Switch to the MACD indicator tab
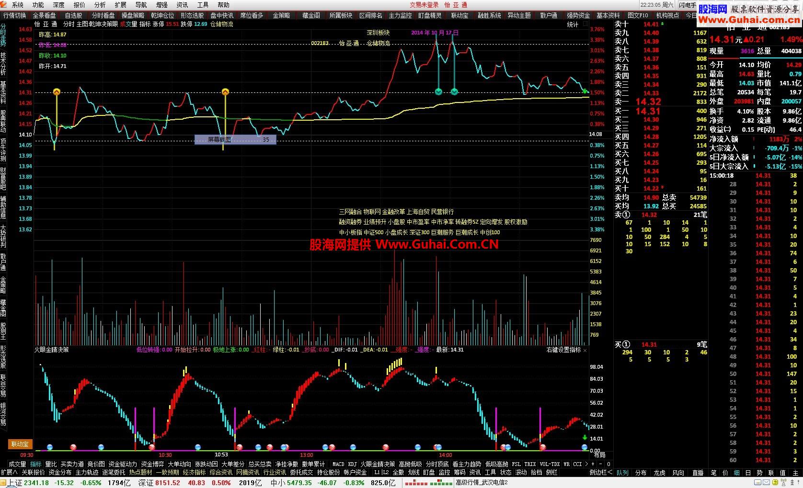This screenshot has width=803, height=488. click(x=338, y=464)
